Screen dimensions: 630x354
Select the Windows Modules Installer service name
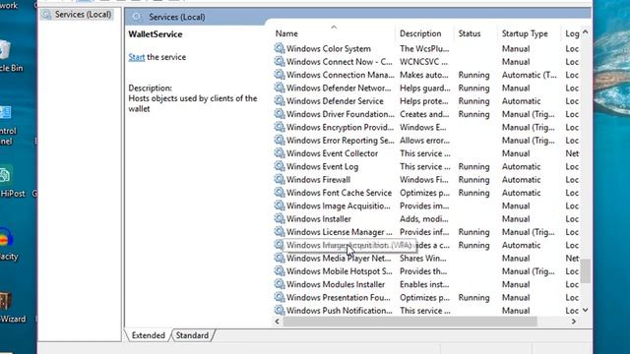point(336,284)
